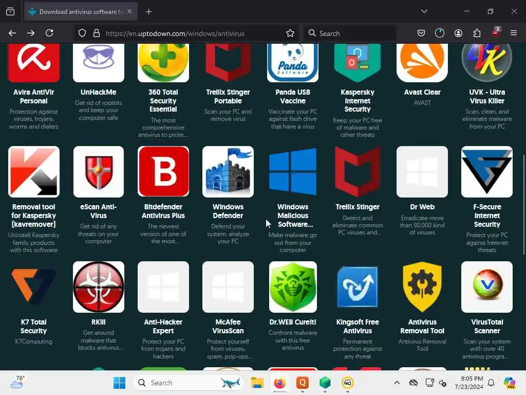
Task: Open Trellix Stinger title link
Action: tap(358, 207)
